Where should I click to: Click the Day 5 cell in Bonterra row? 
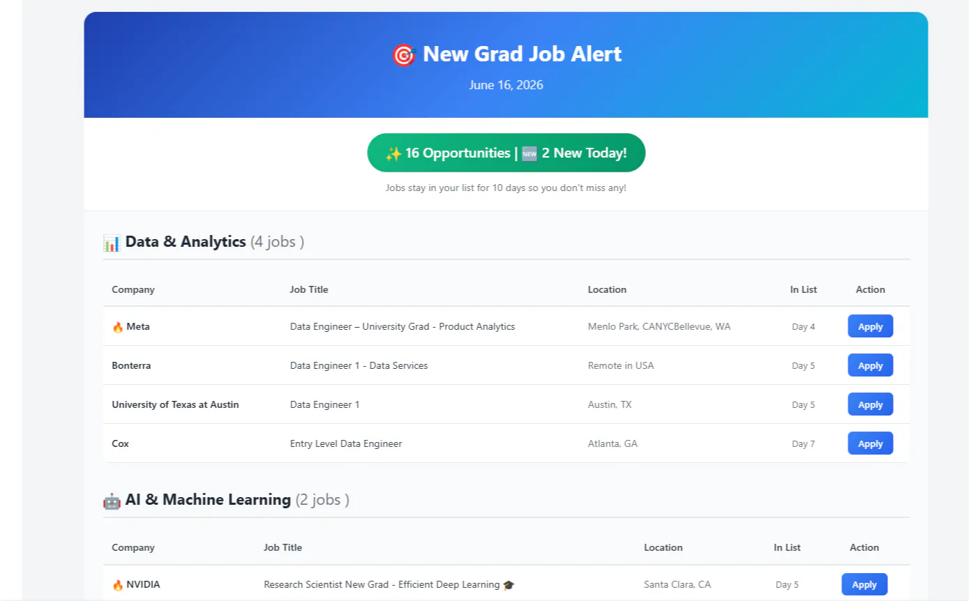tap(803, 365)
